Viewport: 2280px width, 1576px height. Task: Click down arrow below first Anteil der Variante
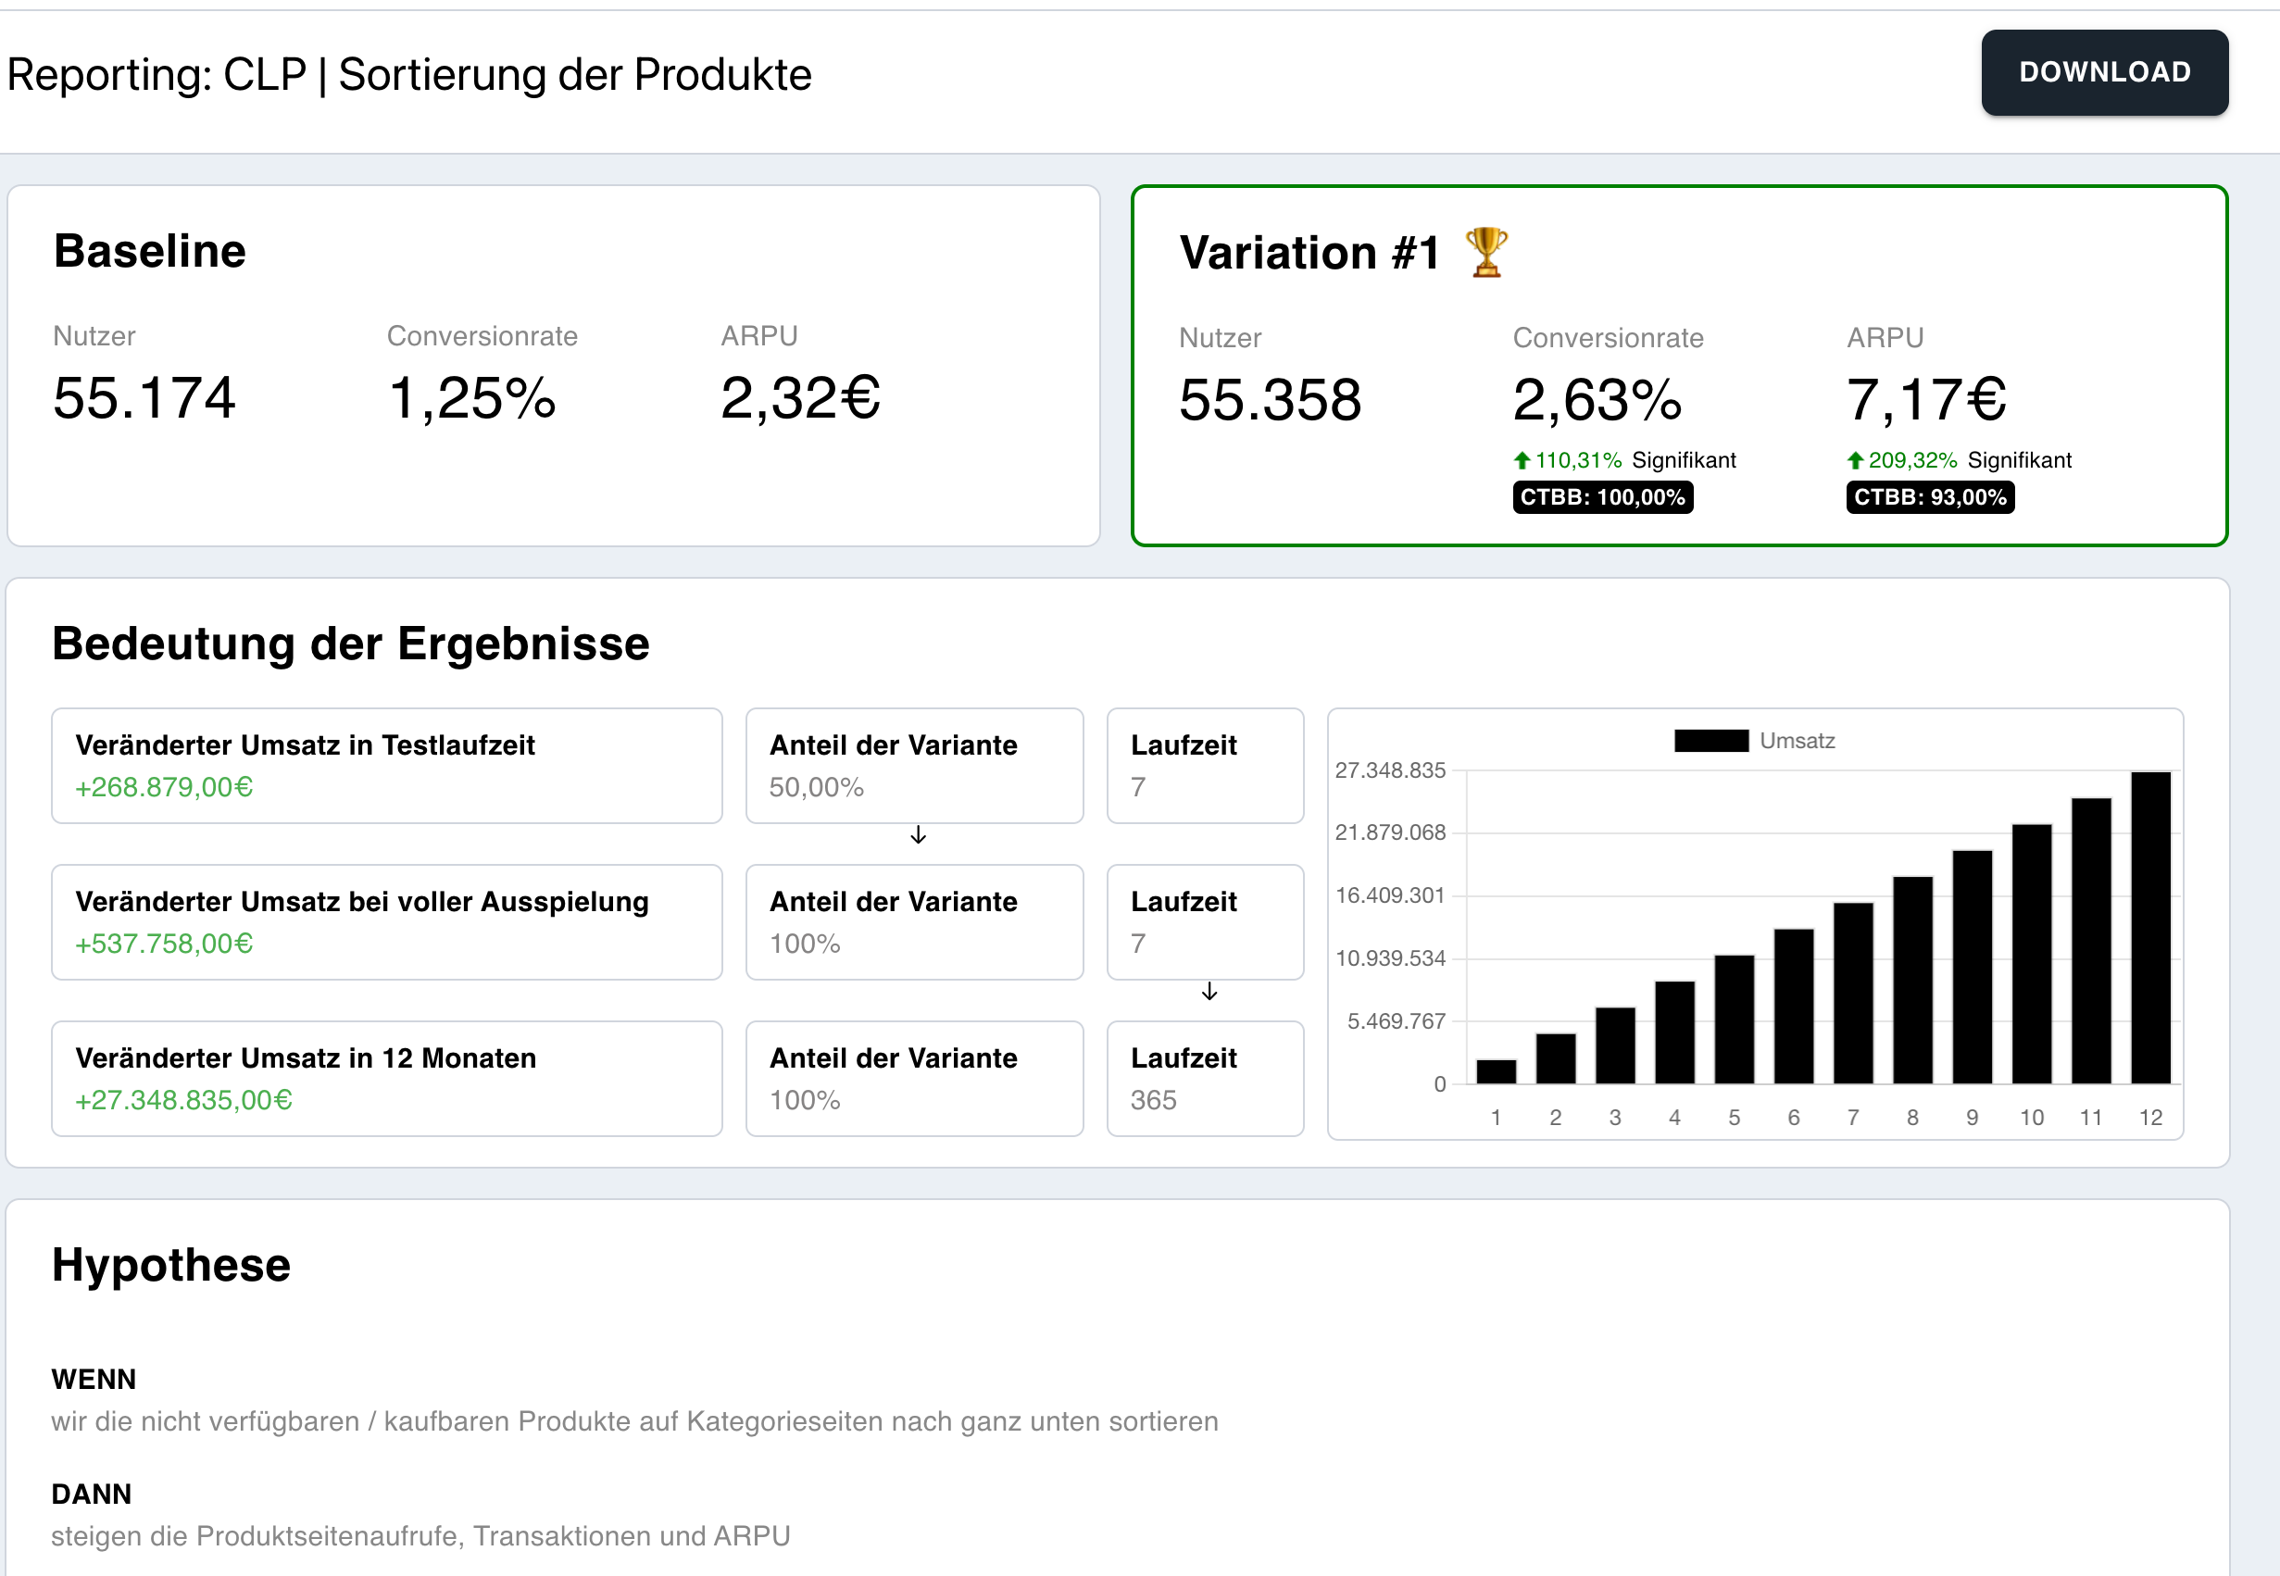(x=919, y=835)
